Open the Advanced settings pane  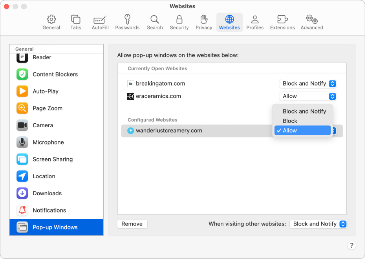click(311, 22)
